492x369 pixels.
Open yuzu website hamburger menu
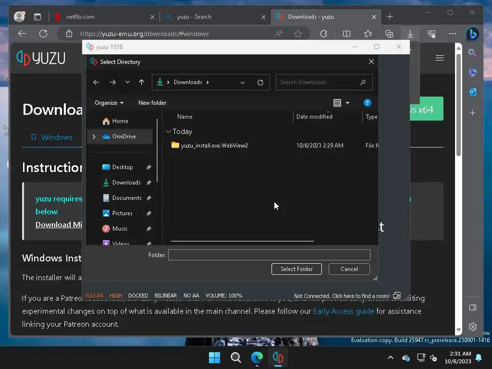click(x=440, y=58)
